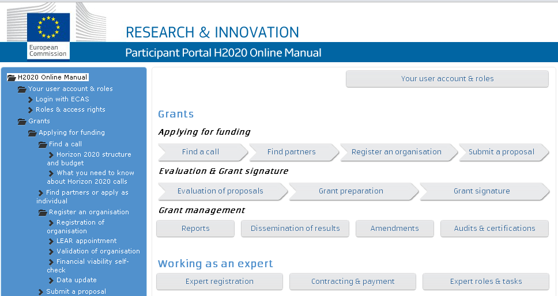Viewport: 558px width, 296px height.
Task: Select 'Grants' in the sidebar tree
Action: [39, 121]
